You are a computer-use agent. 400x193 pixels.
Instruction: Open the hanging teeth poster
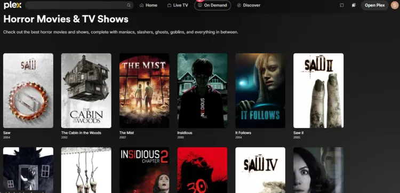pyautogui.click(x=86, y=170)
